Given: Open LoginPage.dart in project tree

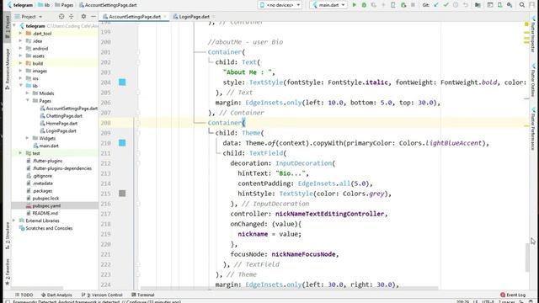Looking at the screenshot, I should pos(61,131).
